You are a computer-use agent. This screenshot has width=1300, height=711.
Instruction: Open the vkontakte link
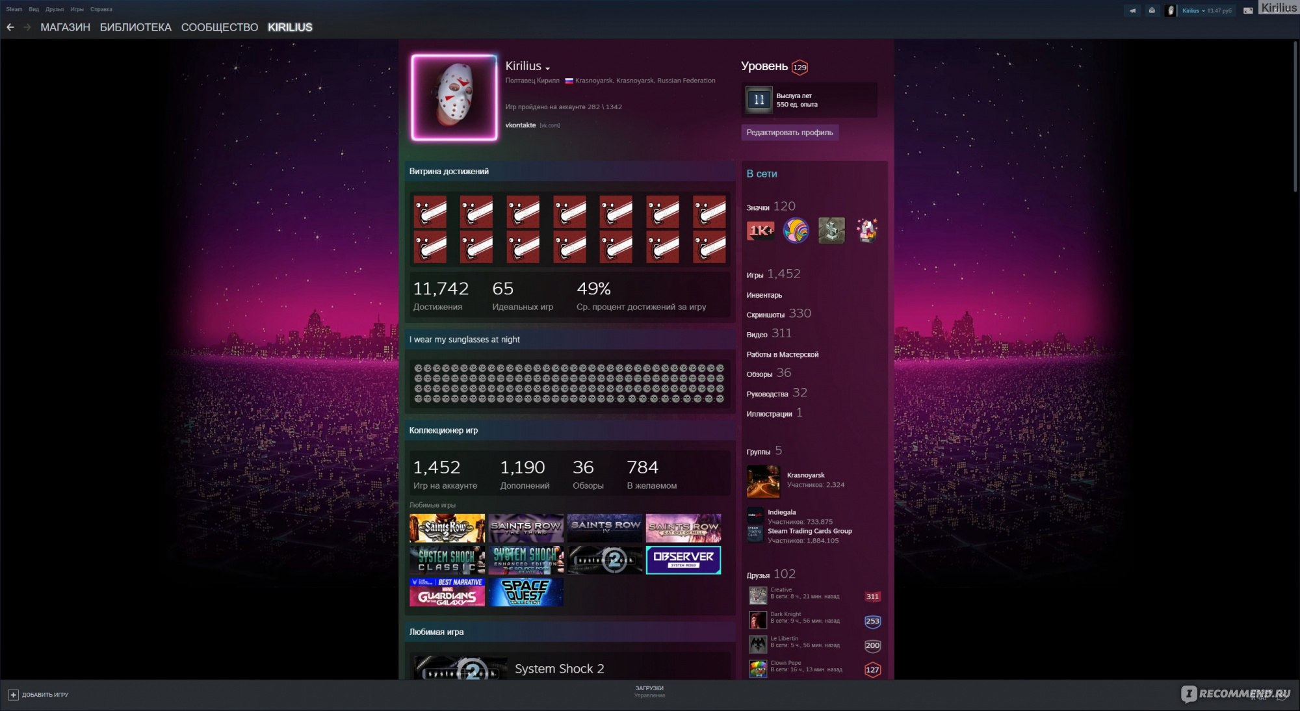(x=520, y=125)
